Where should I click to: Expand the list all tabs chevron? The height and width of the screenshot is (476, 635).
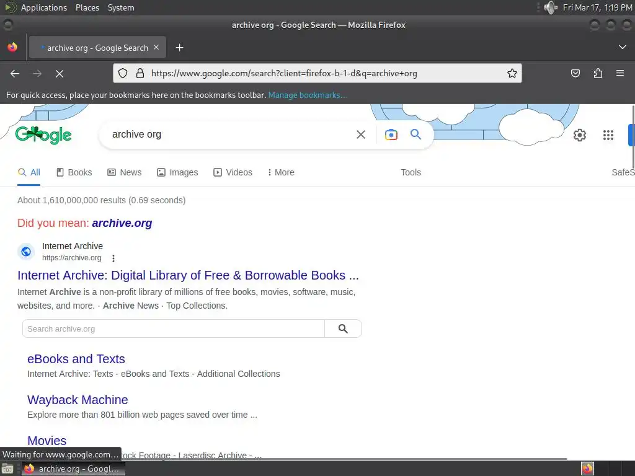coord(623,47)
